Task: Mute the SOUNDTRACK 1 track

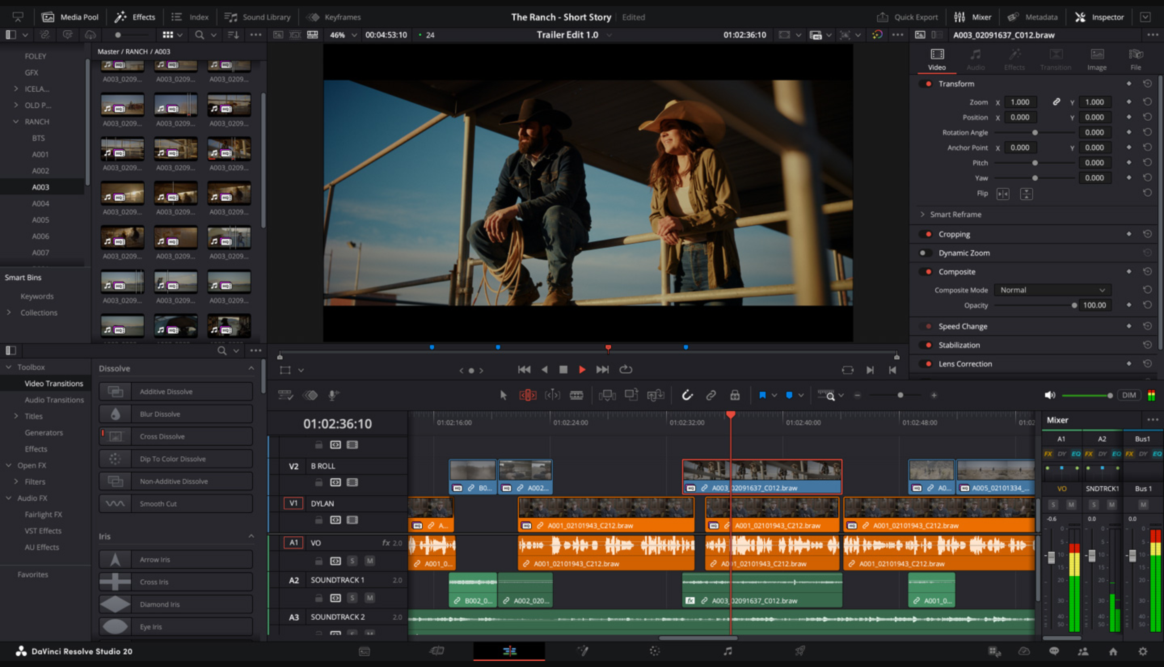Action: coord(369,598)
